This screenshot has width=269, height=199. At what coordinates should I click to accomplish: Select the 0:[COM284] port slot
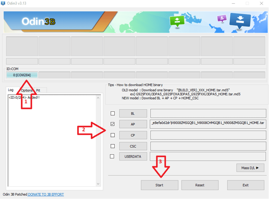click(22, 75)
